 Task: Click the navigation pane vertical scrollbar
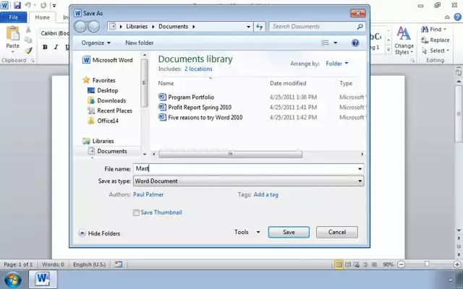coord(145,83)
